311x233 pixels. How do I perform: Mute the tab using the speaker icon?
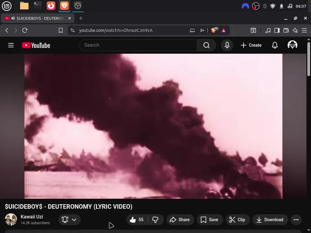click(x=13, y=18)
